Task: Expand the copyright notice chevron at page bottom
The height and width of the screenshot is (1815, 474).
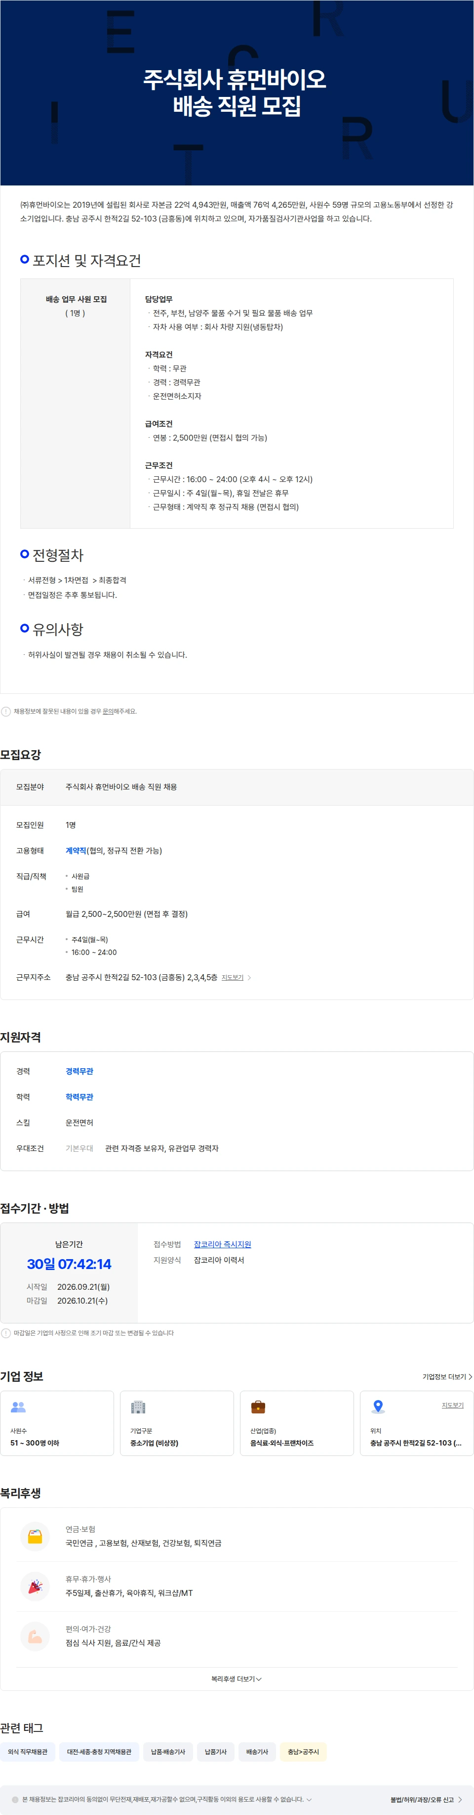Action: pos(310,1800)
